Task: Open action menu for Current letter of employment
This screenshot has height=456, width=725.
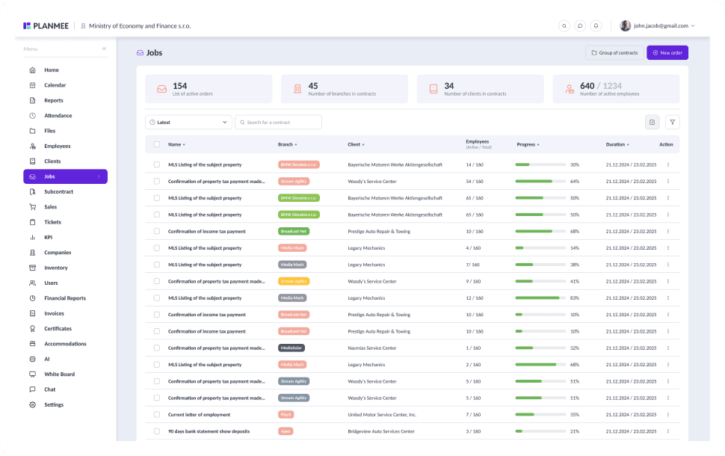Action: pos(668,414)
